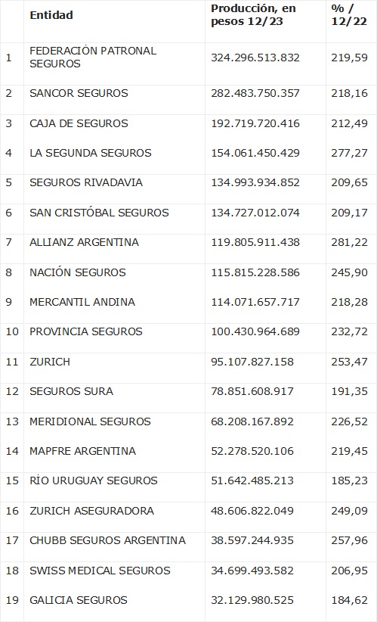The height and width of the screenshot is (622, 377).
Task: Click the ZURICH entity in row 11
Action: click(x=50, y=362)
